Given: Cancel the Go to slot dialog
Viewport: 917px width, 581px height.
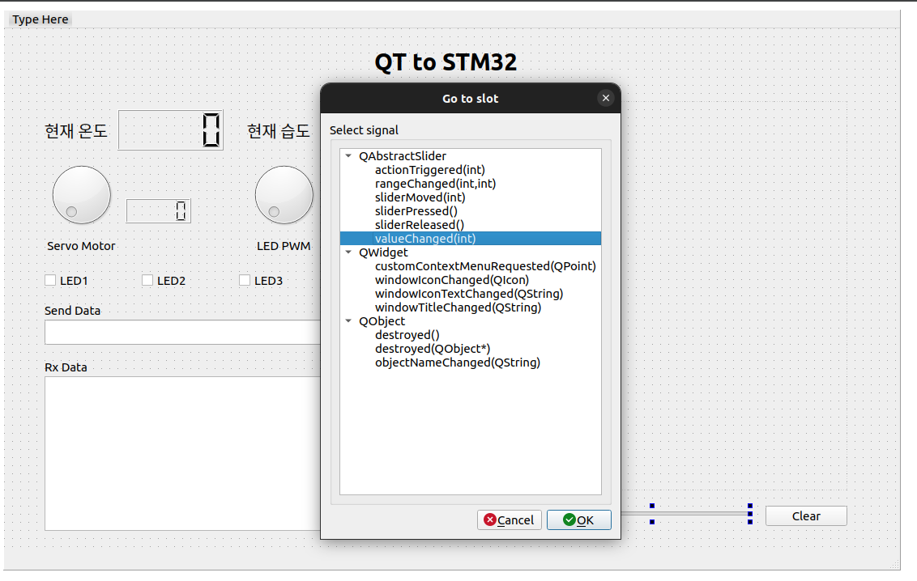Looking at the screenshot, I should [x=510, y=520].
